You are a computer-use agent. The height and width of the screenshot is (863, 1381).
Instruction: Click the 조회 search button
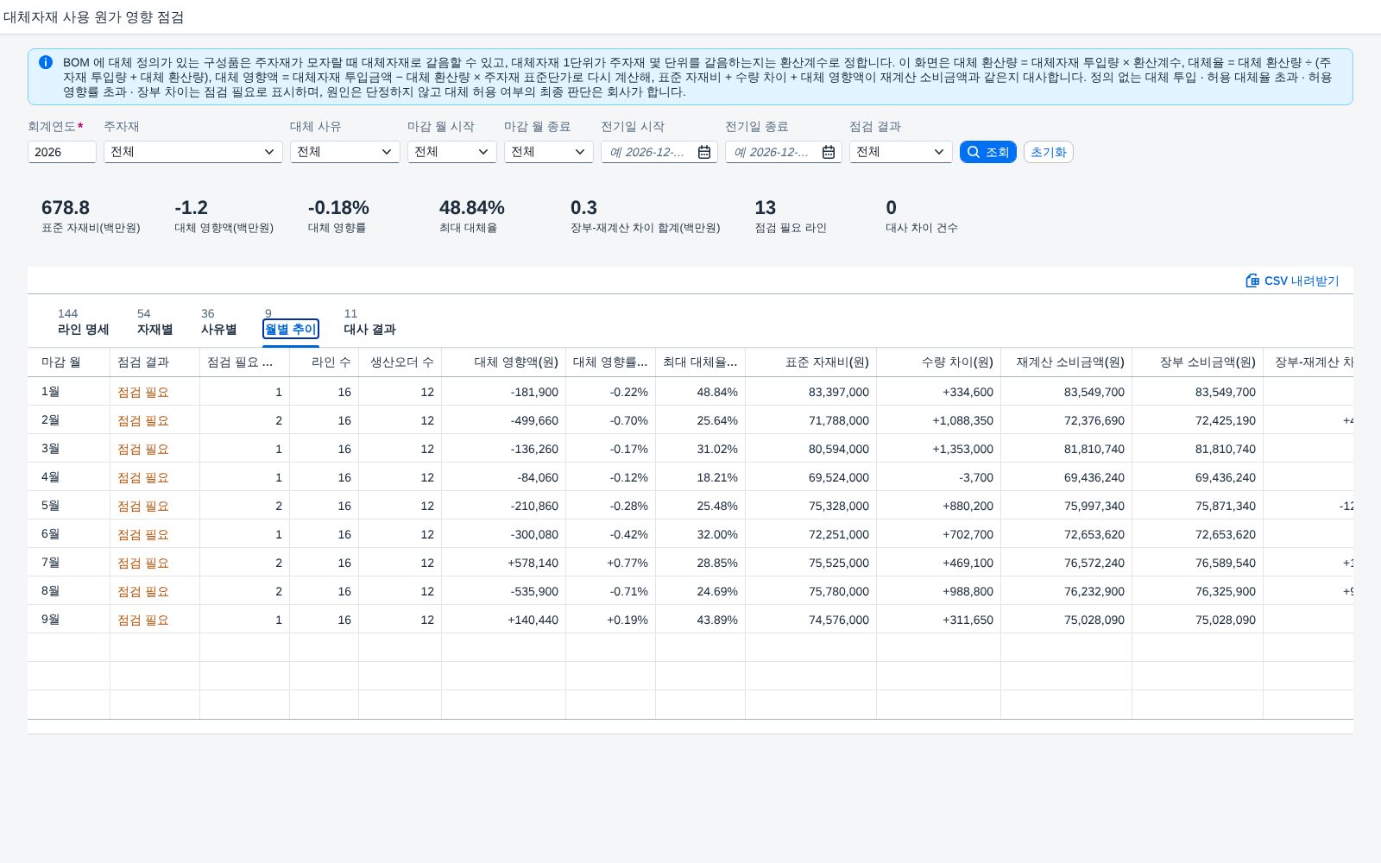988,152
